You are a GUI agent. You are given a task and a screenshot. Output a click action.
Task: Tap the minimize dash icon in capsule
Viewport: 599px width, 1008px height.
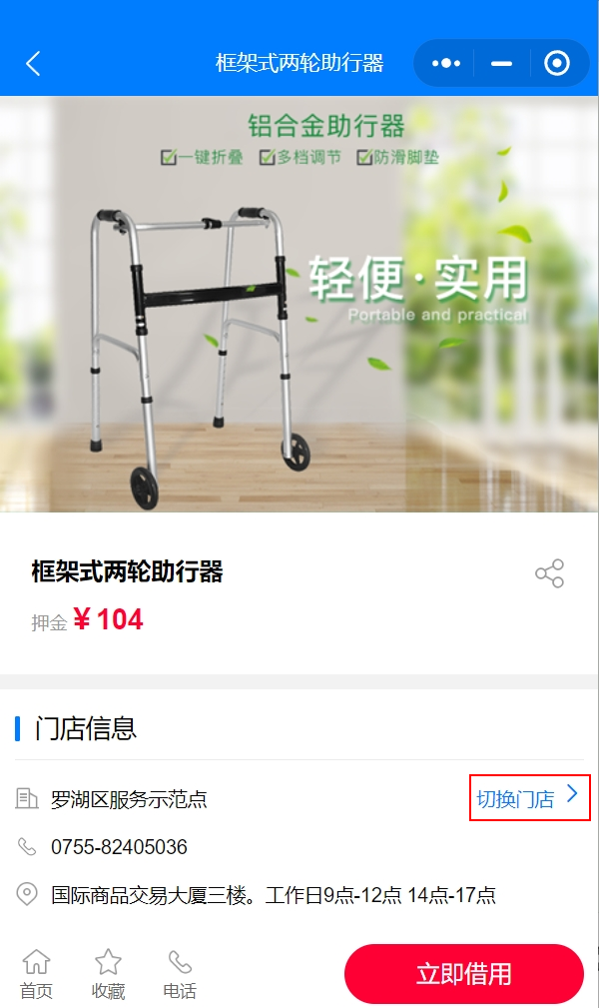click(501, 63)
